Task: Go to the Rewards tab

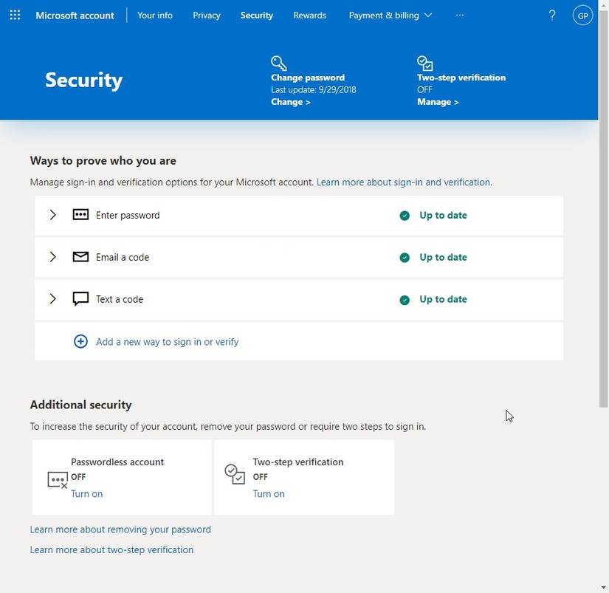Action: pyautogui.click(x=309, y=15)
